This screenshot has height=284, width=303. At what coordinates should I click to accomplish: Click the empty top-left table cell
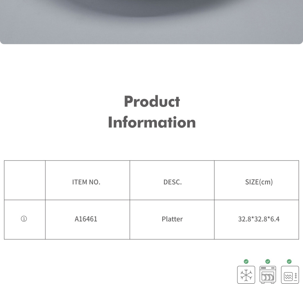[x=25, y=180]
